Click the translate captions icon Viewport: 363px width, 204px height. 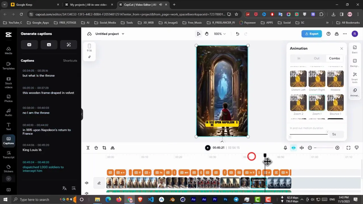pos(64,188)
